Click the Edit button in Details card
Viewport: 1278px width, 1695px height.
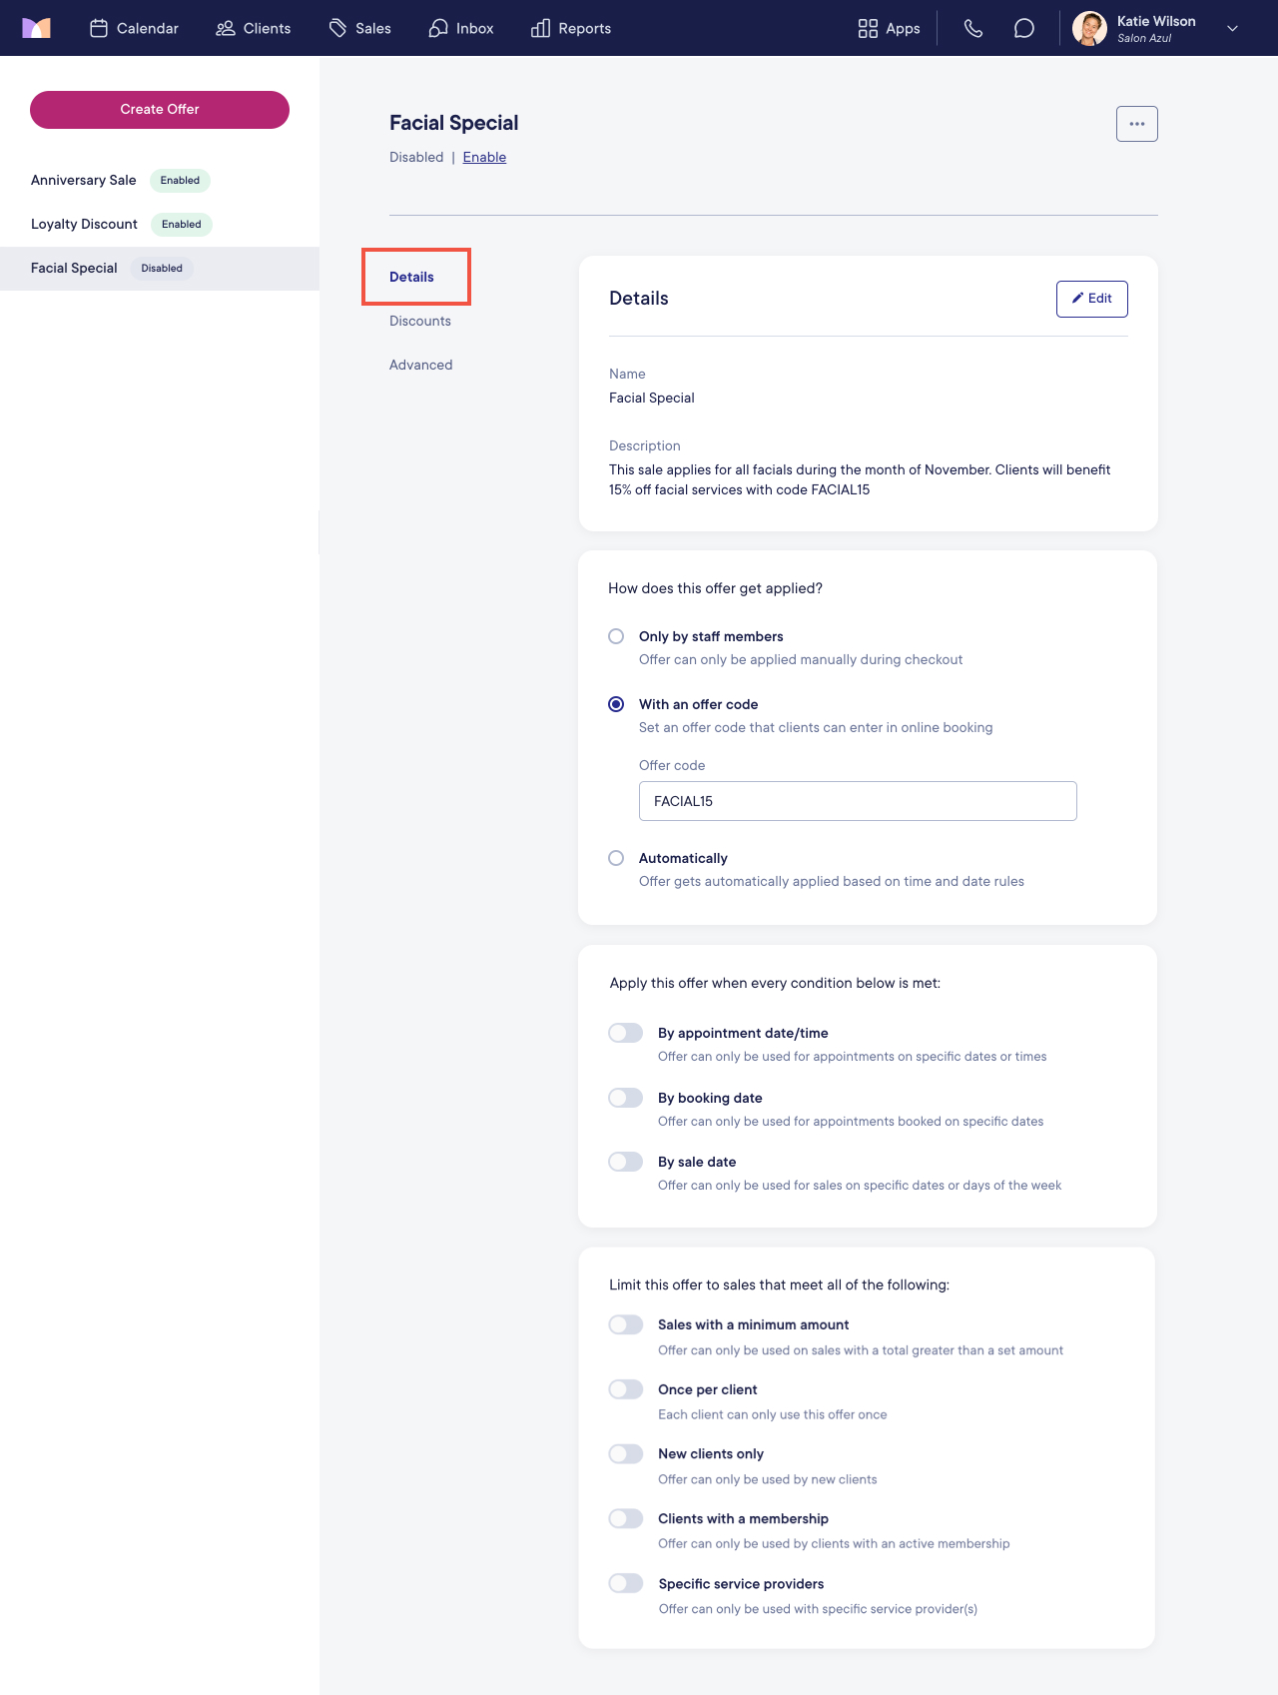click(x=1092, y=299)
